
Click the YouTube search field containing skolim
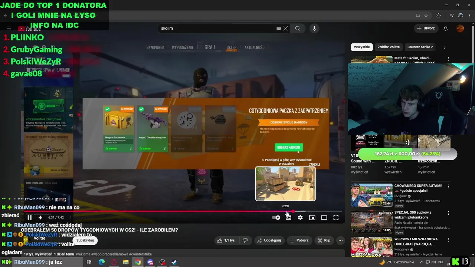[217, 28]
